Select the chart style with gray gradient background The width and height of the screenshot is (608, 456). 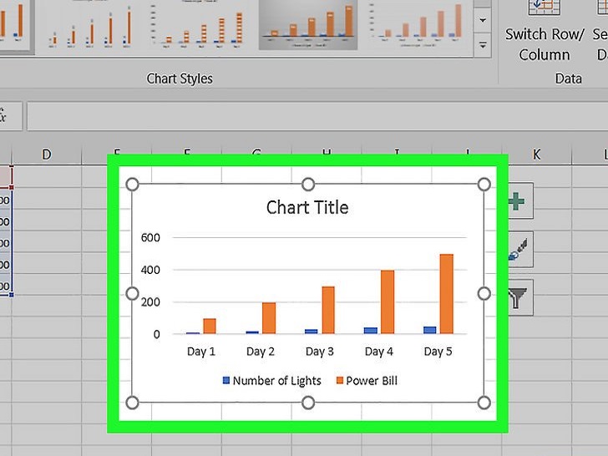pos(308,25)
